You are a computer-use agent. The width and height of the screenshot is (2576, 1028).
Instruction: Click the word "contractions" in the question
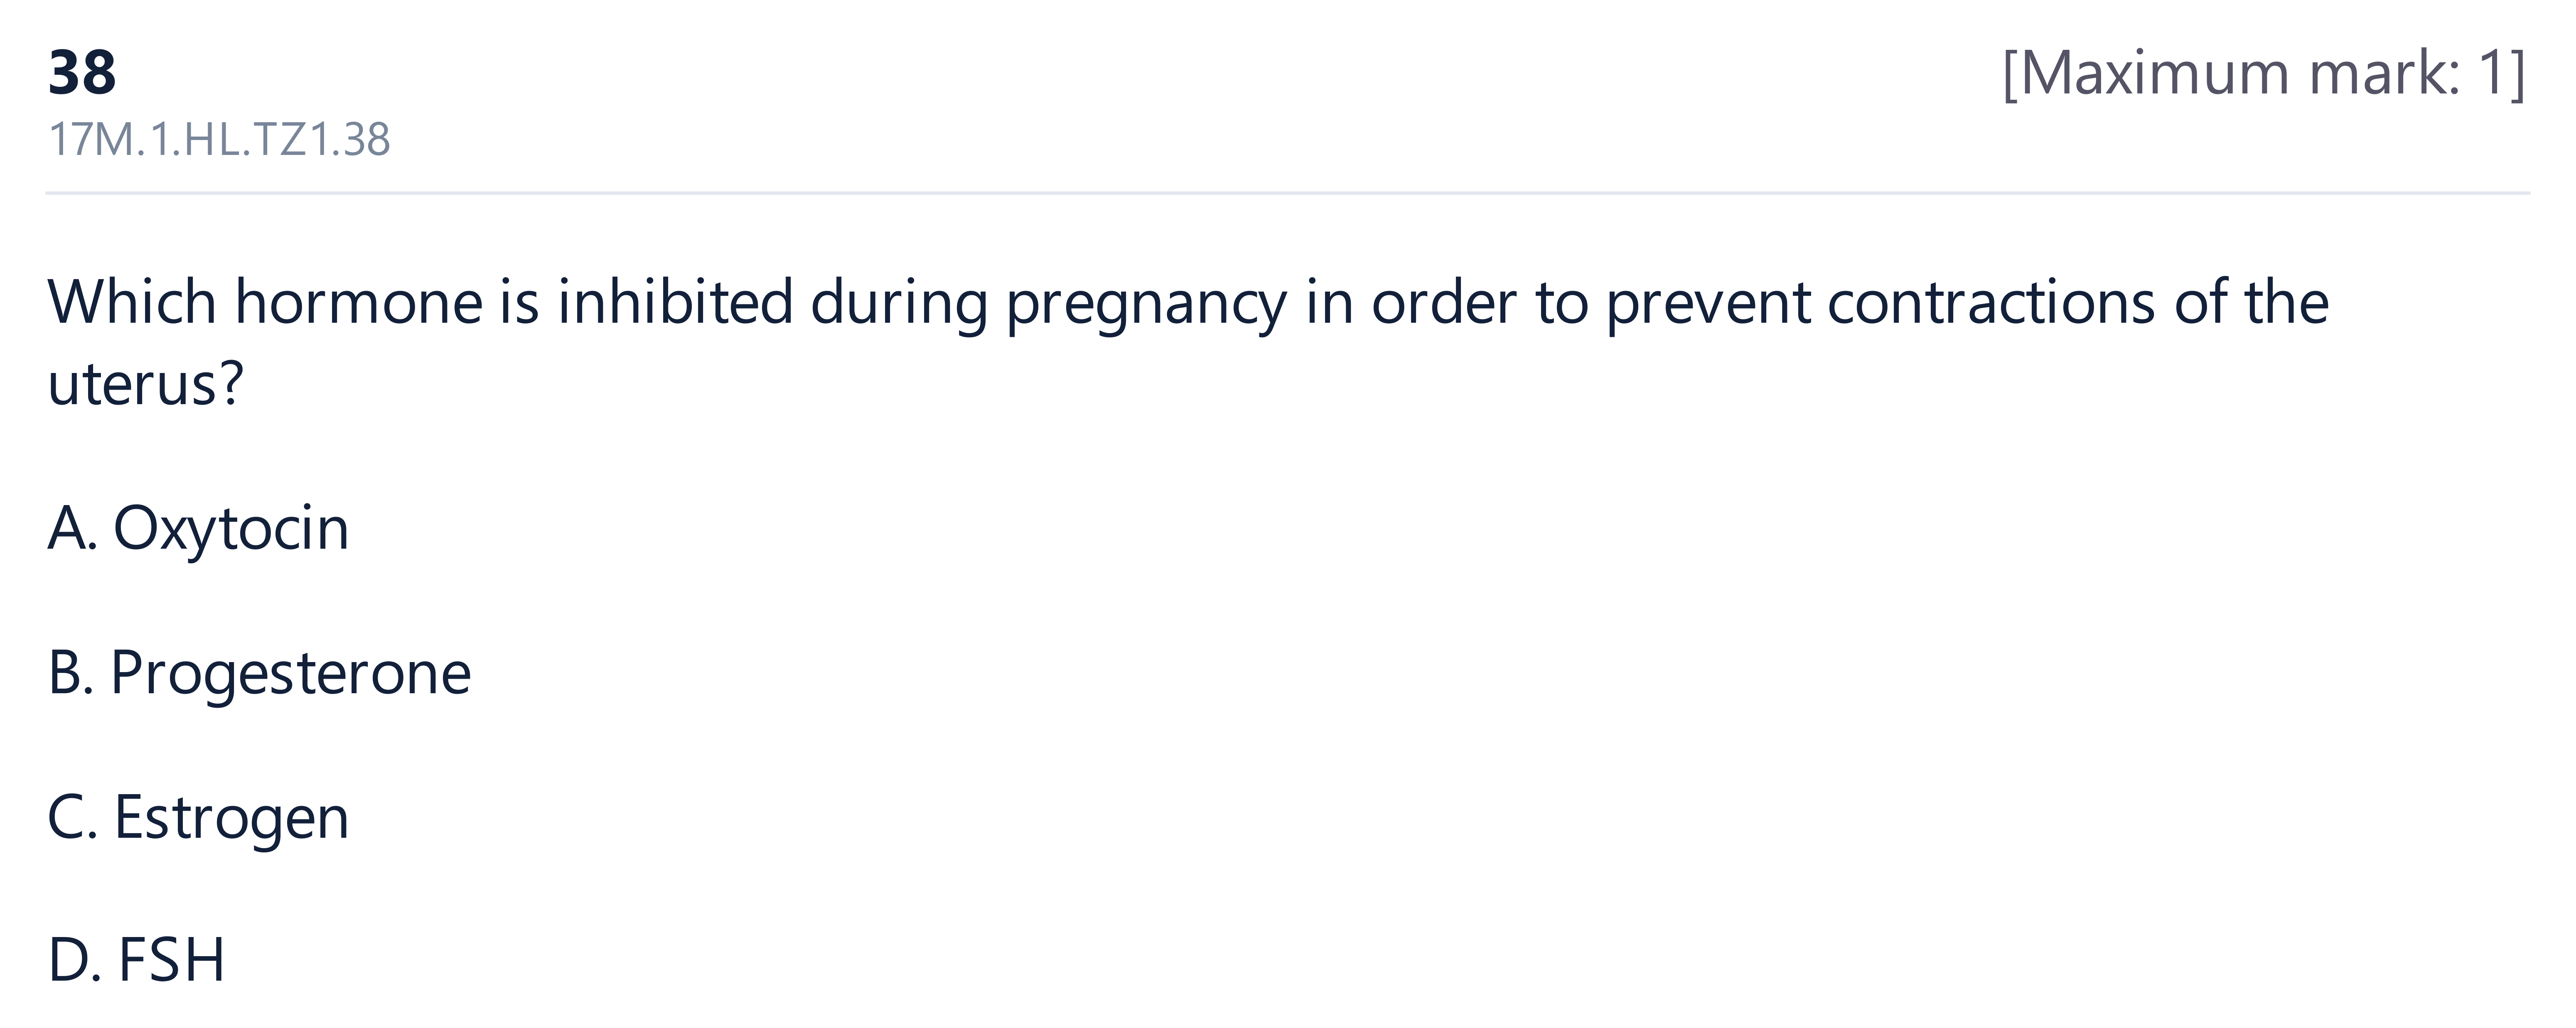pyautogui.click(x=1991, y=302)
